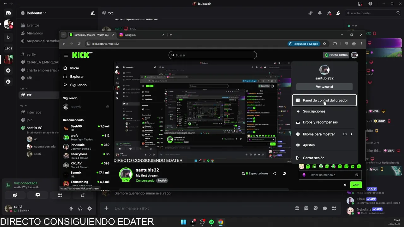Click Obtén KICKs button
This screenshot has height=227, width=404.
(x=336, y=55)
